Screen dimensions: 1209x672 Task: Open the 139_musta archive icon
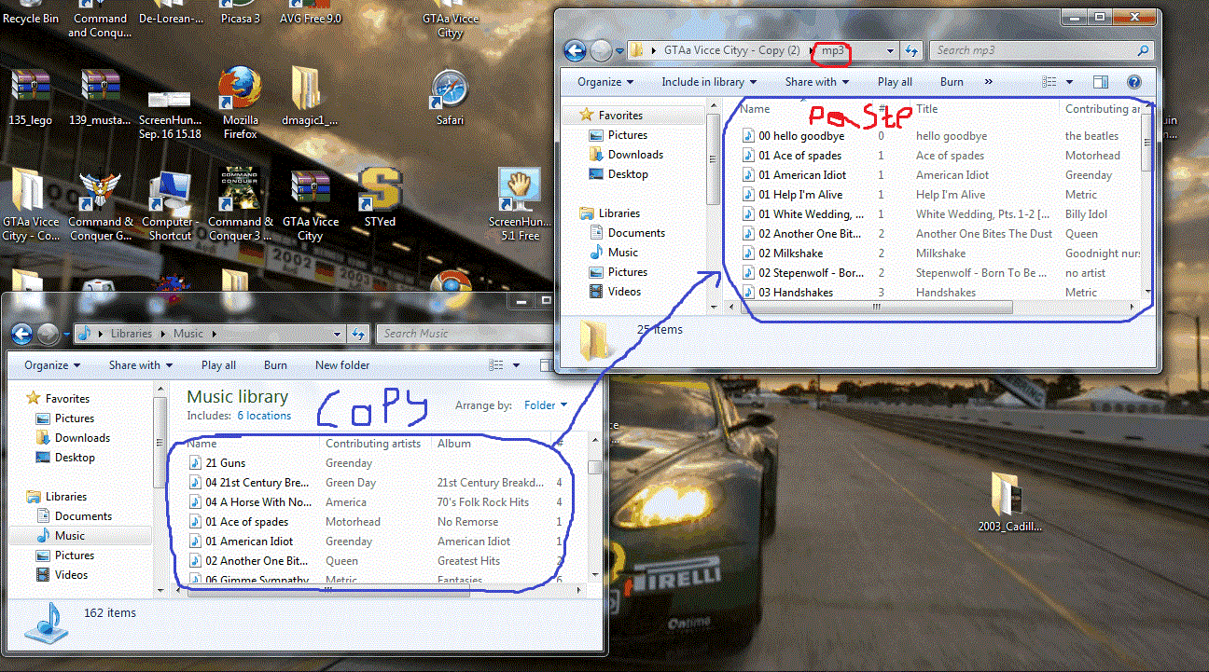point(100,98)
